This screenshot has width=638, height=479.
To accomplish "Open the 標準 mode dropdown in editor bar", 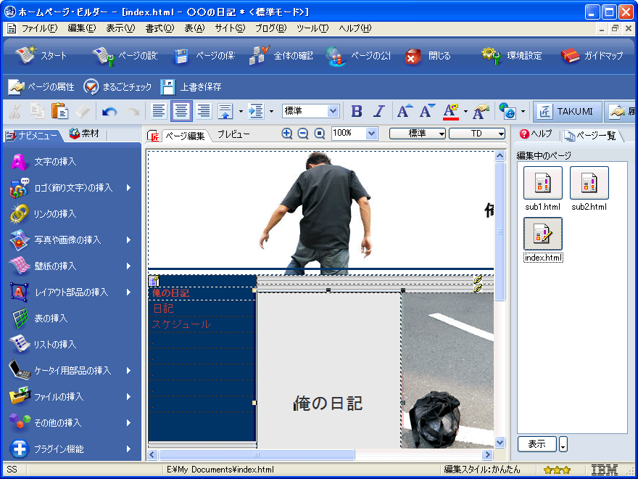I will [418, 134].
